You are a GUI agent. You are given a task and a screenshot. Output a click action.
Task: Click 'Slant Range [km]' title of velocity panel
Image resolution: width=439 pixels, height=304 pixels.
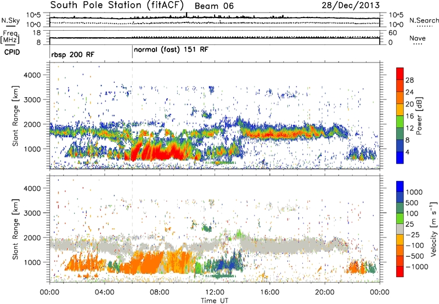coord(15,229)
